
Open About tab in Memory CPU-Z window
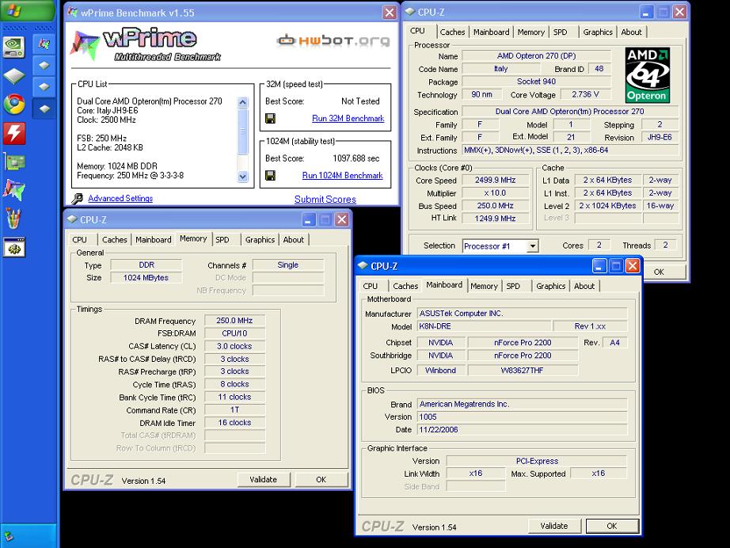tap(293, 240)
